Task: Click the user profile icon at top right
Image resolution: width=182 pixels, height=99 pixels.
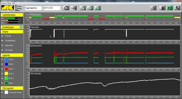Action: point(177,8)
